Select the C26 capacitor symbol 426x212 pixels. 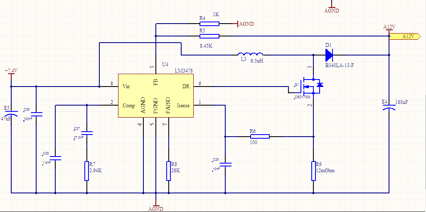pos(37,114)
